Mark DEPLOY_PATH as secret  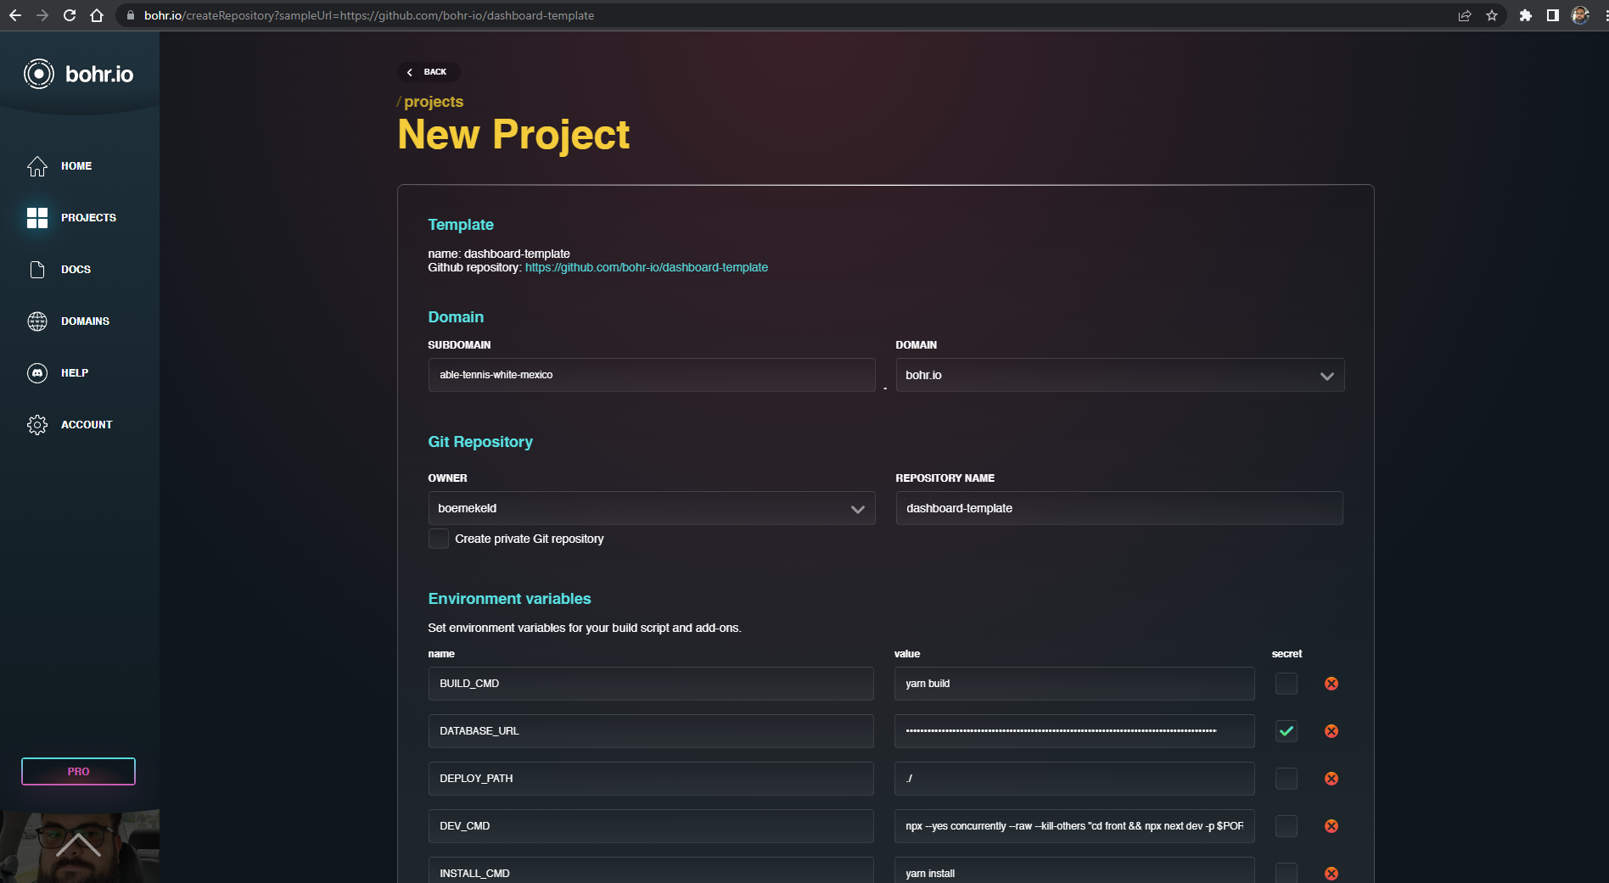1287,779
